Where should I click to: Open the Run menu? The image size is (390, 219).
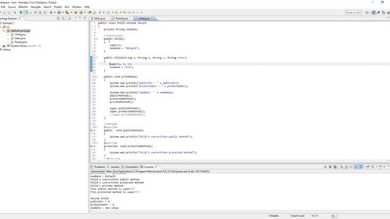(67, 7)
